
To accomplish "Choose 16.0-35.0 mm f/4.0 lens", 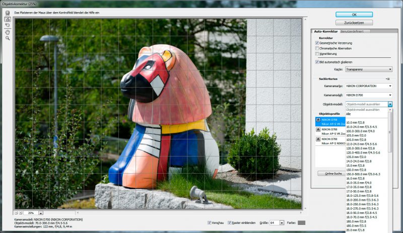I will (x=359, y=183).
